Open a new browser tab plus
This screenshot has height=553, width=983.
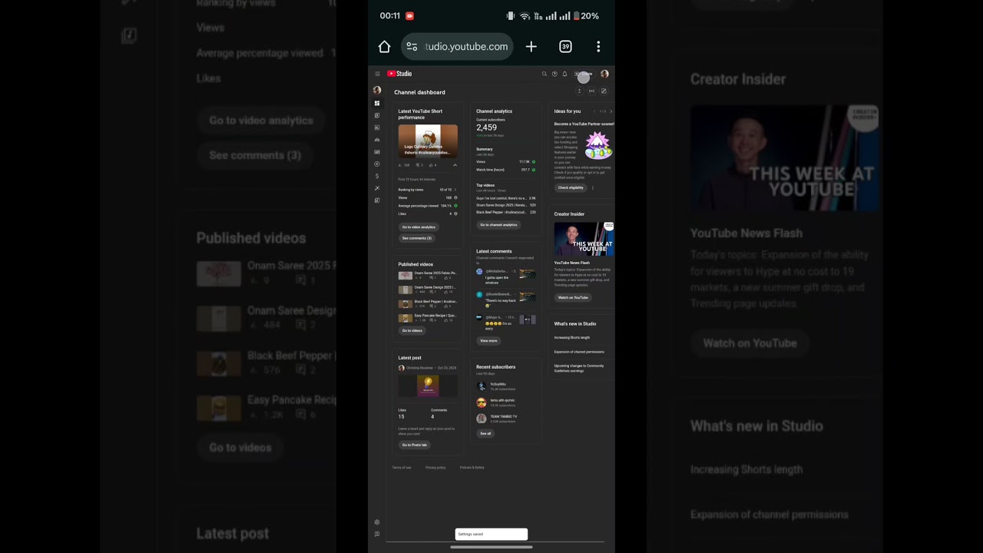pyautogui.click(x=531, y=47)
